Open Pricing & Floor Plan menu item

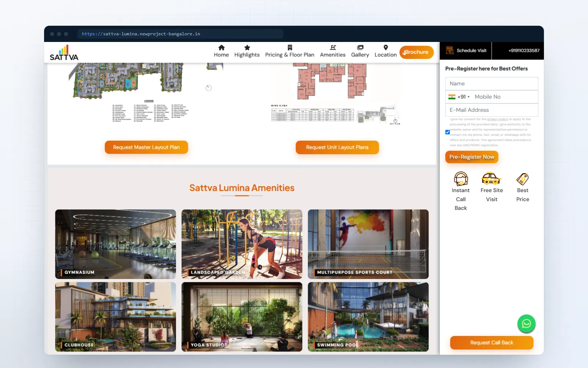290,52
